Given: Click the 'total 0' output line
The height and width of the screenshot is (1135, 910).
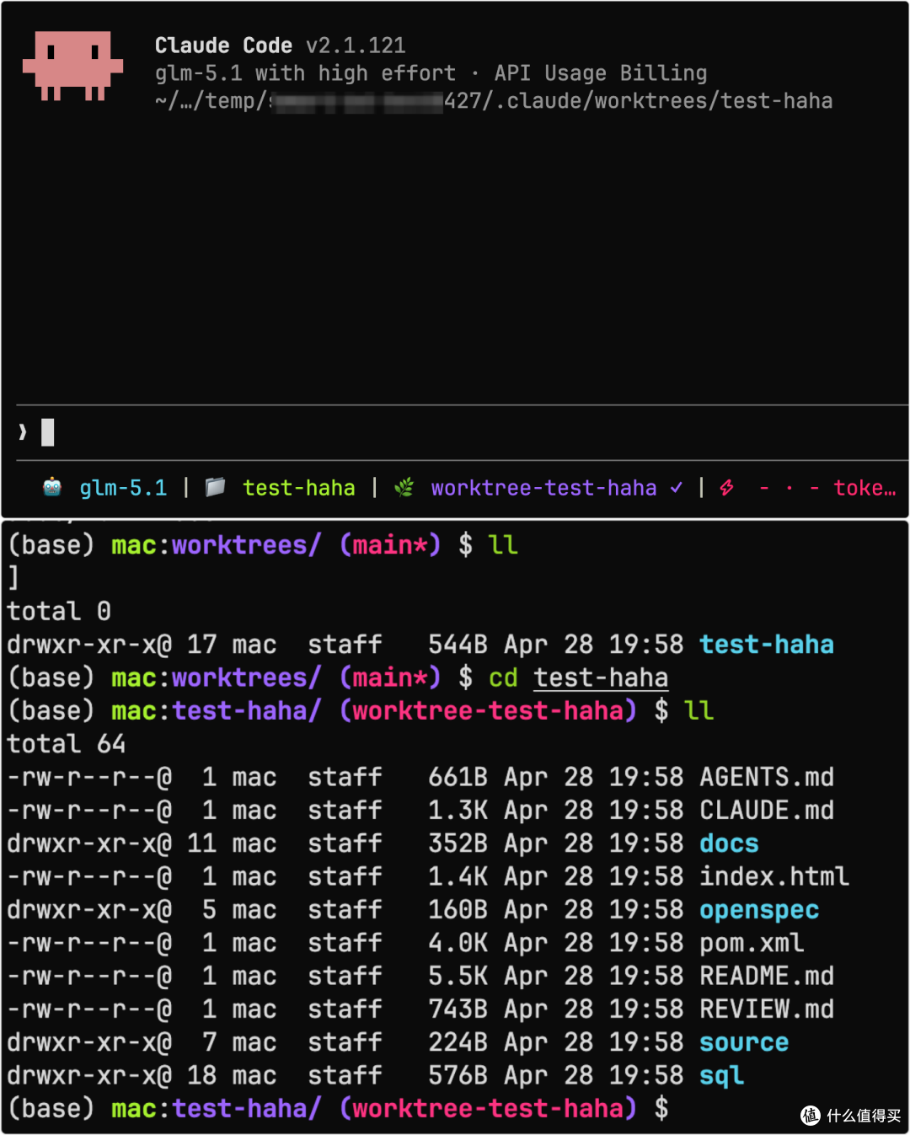Looking at the screenshot, I should coord(59,611).
